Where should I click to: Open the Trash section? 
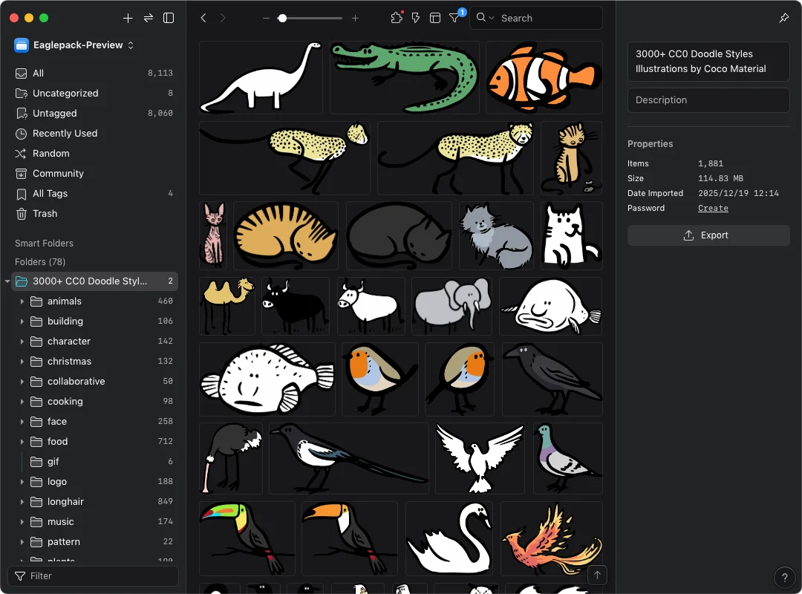point(45,214)
